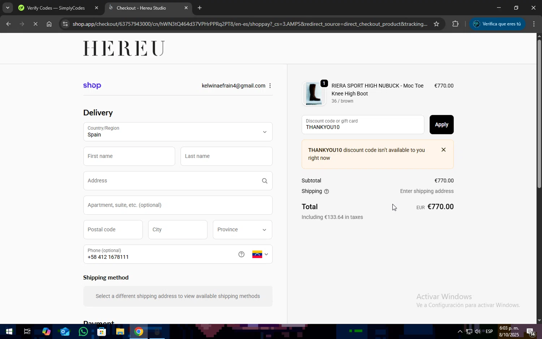The width and height of the screenshot is (542, 339).
Task: Go to the browser home page
Action: (x=49, y=24)
